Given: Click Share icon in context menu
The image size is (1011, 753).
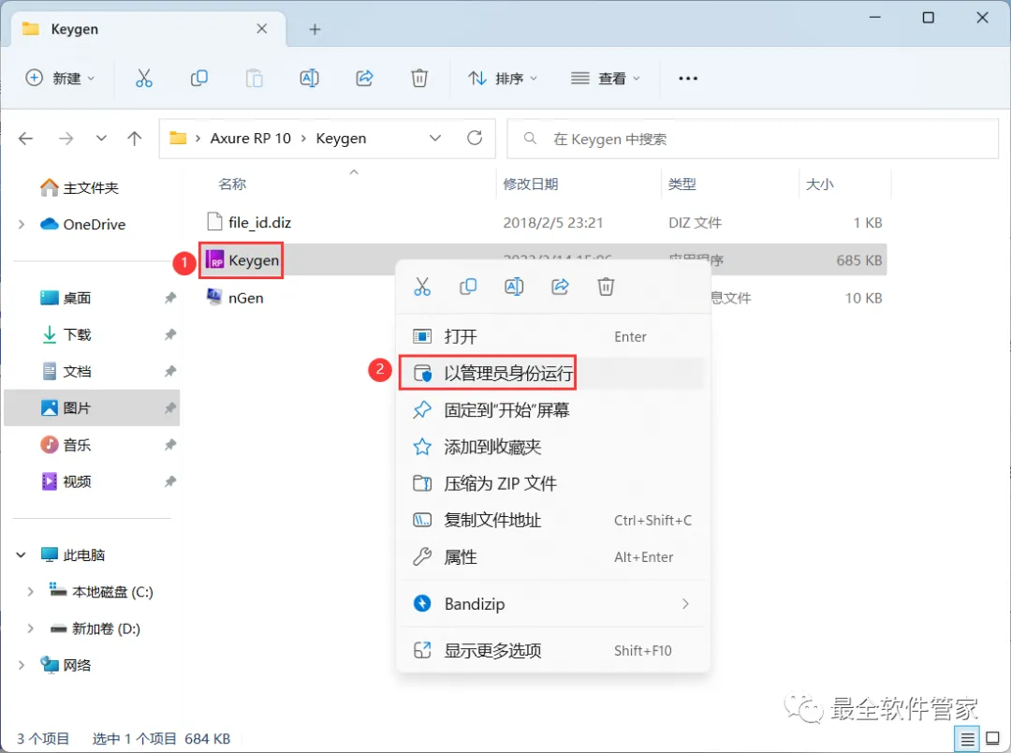Looking at the screenshot, I should point(561,287).
